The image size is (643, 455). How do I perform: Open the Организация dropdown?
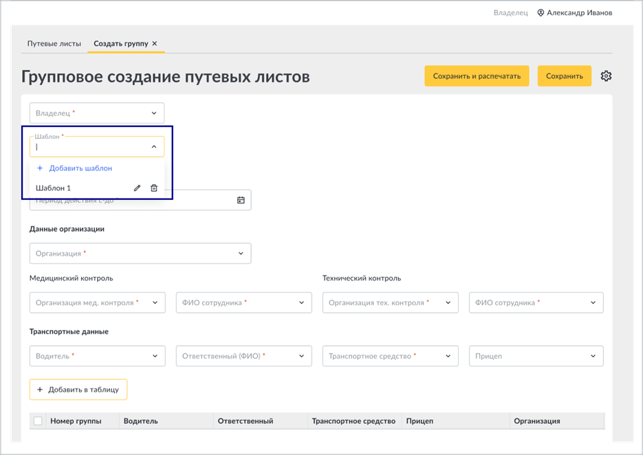[140, 254]
